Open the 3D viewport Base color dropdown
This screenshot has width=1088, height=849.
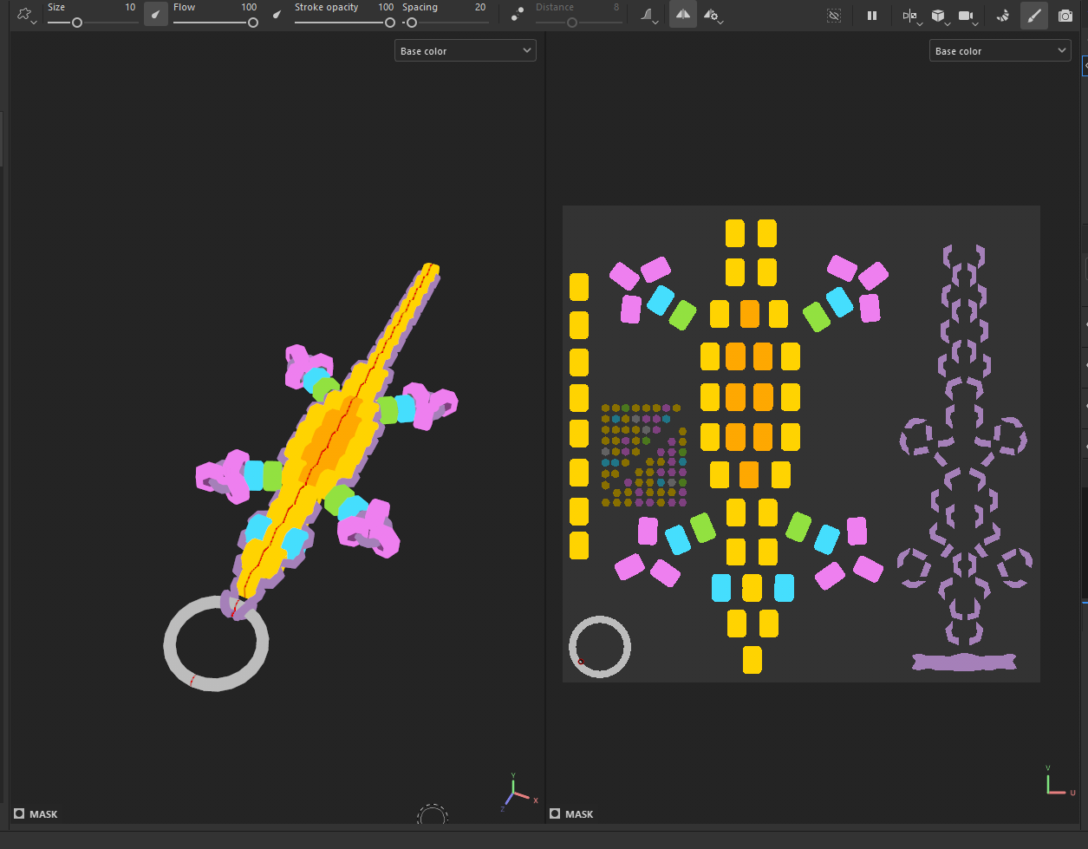pos(465,51)
